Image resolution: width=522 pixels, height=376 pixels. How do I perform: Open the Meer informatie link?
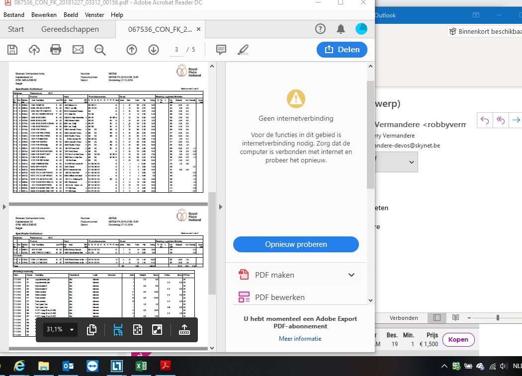[300, 338]
